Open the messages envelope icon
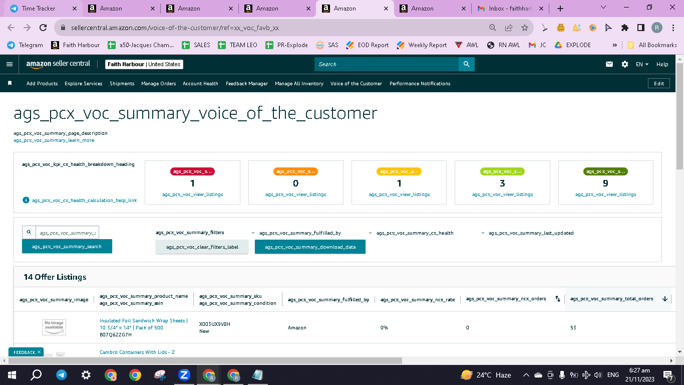This screenshot has width=684, height=385. point(609,64)
